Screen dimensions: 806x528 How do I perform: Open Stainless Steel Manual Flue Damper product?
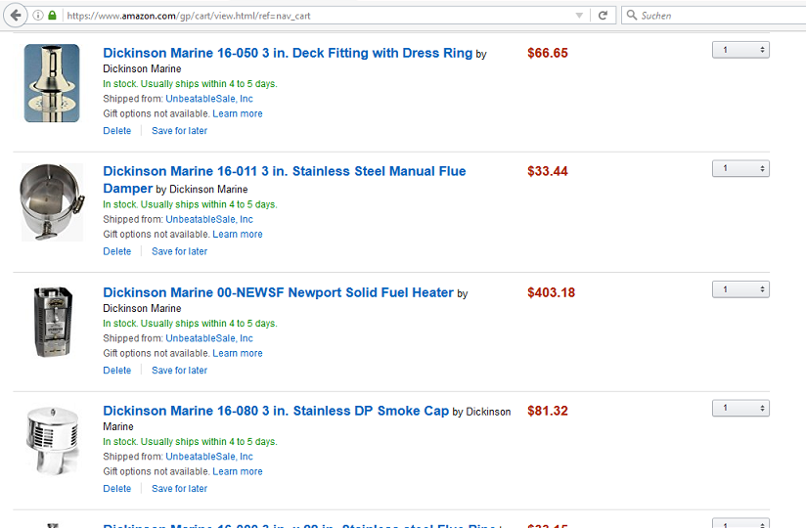(285, 179)
